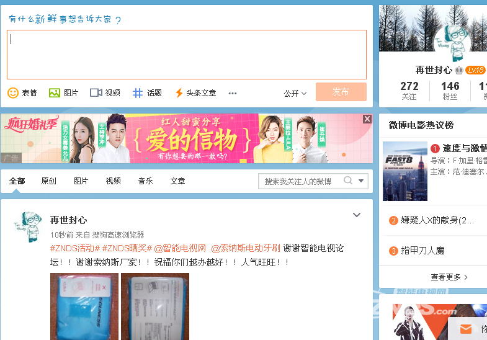The height and width of the screenshot is (340, 487).
Task: Close the wedding season ad banner
Action: click(x=367, y=119)
